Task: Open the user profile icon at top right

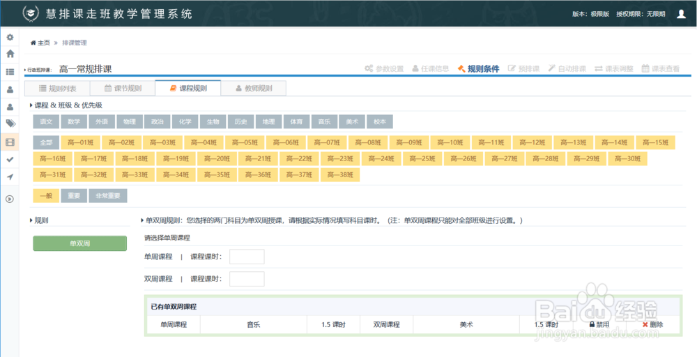Action: [x=681, y=14]
